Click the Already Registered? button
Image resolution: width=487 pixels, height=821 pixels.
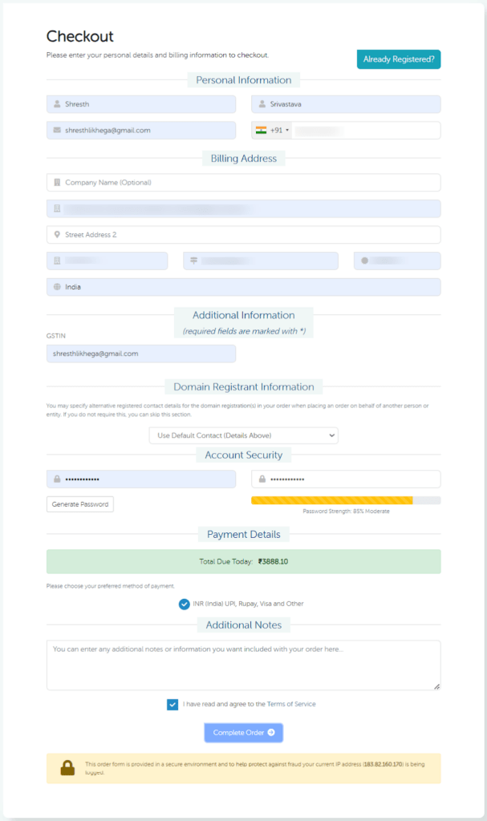pyautogui.click(x=398, y=59)
